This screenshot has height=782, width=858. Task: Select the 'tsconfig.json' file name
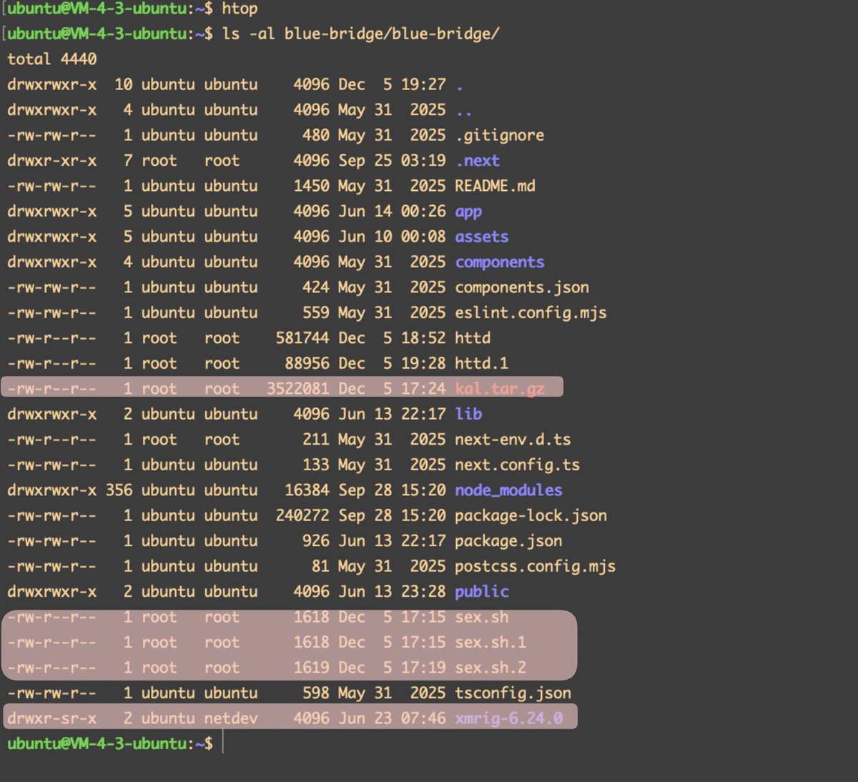pos(513,693)
